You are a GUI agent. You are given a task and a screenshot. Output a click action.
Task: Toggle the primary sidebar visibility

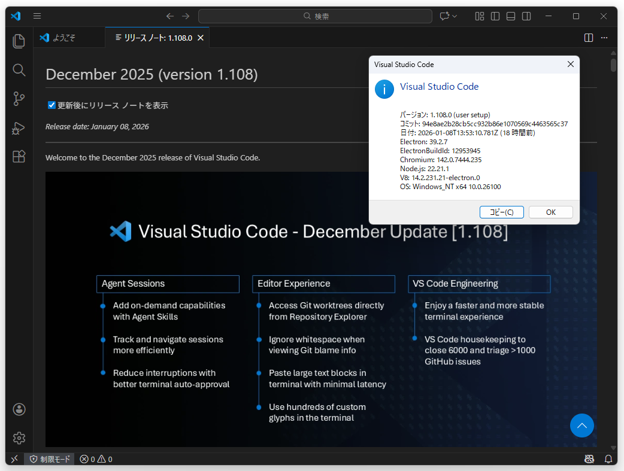coord(495,16)
